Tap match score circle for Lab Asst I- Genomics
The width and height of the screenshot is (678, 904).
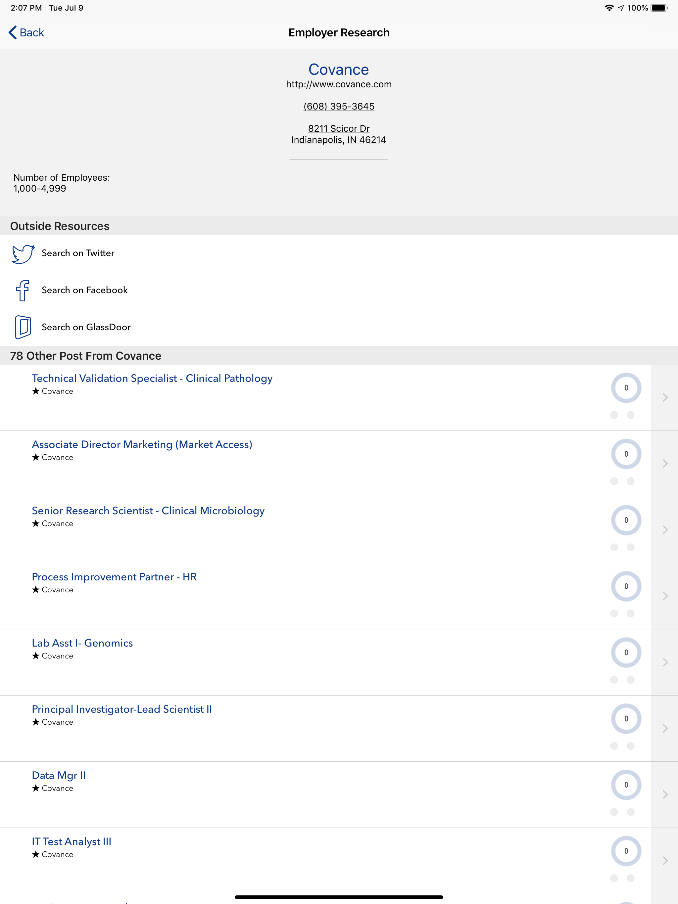[626, 653]
